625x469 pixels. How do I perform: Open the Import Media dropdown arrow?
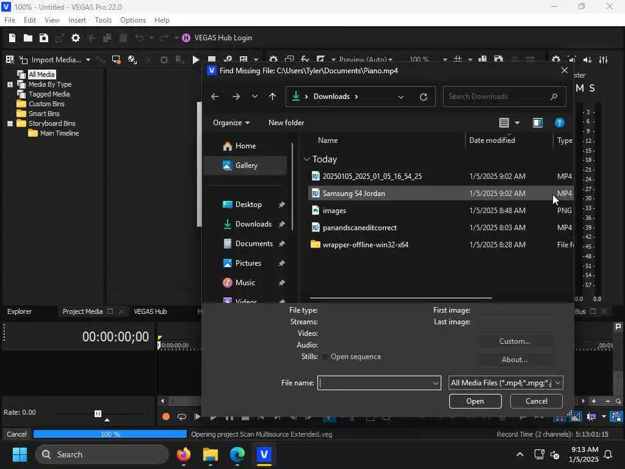(x=88, y=60)
